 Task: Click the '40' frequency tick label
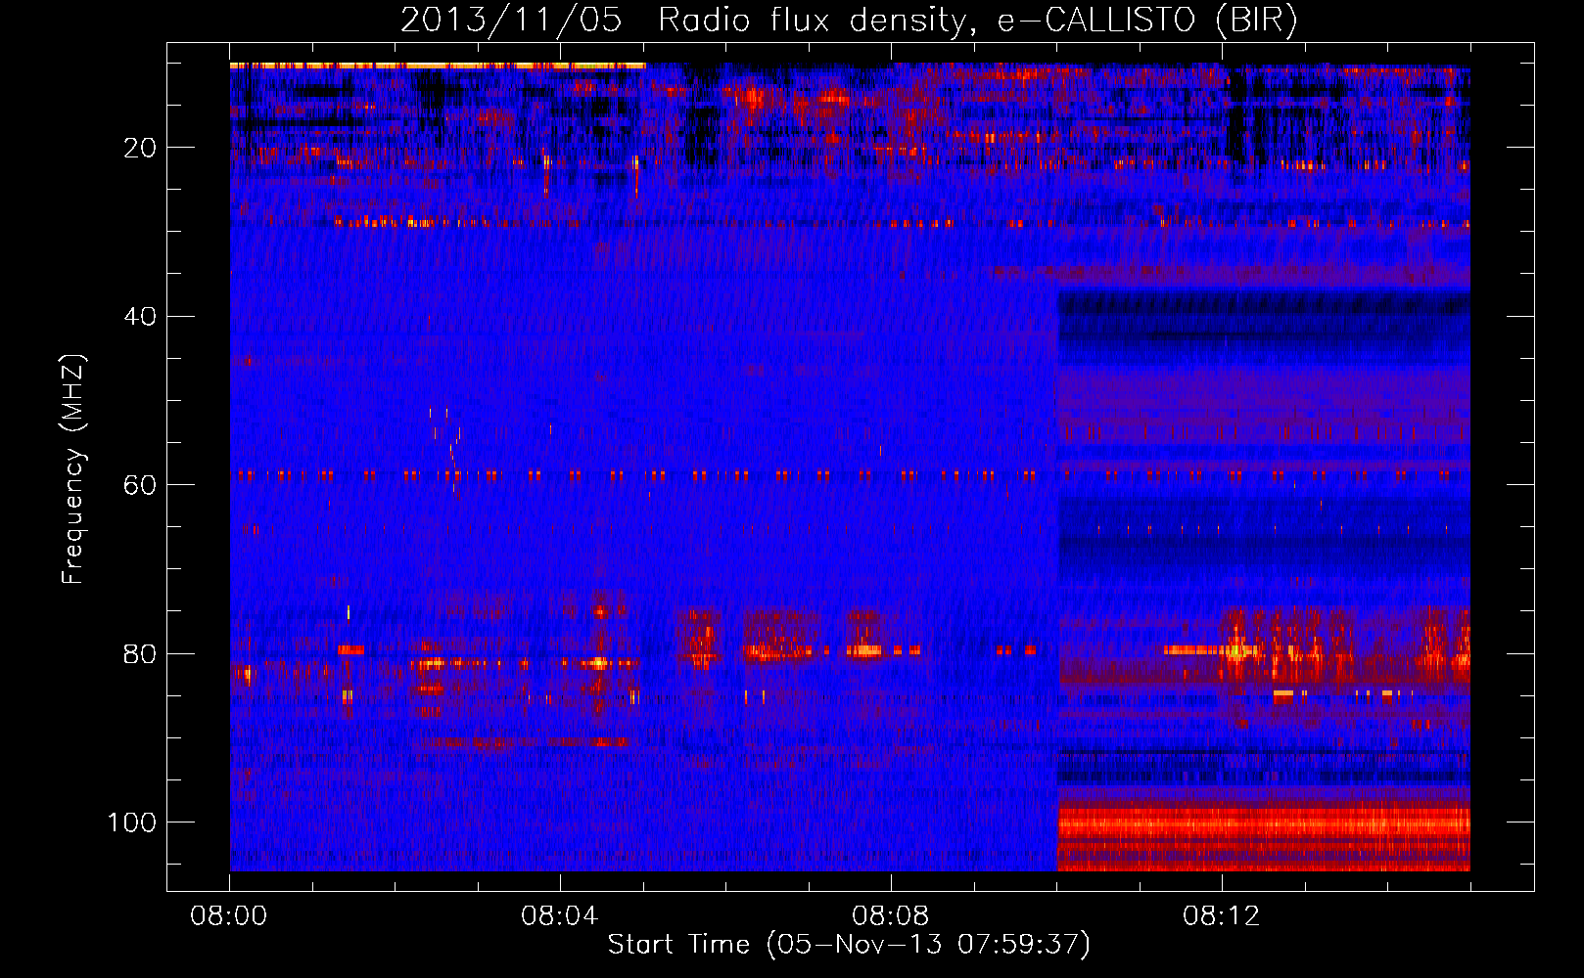pyautogui.click(x=140, y=317)
